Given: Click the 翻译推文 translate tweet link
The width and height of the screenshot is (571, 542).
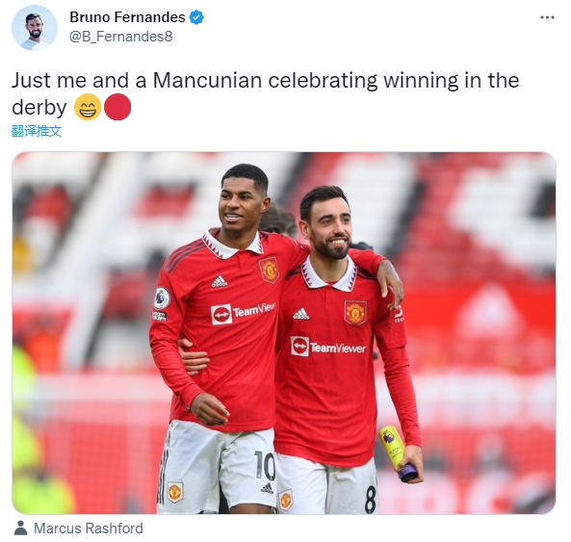Looking at the screenshot, I should (x=37, y=131).
